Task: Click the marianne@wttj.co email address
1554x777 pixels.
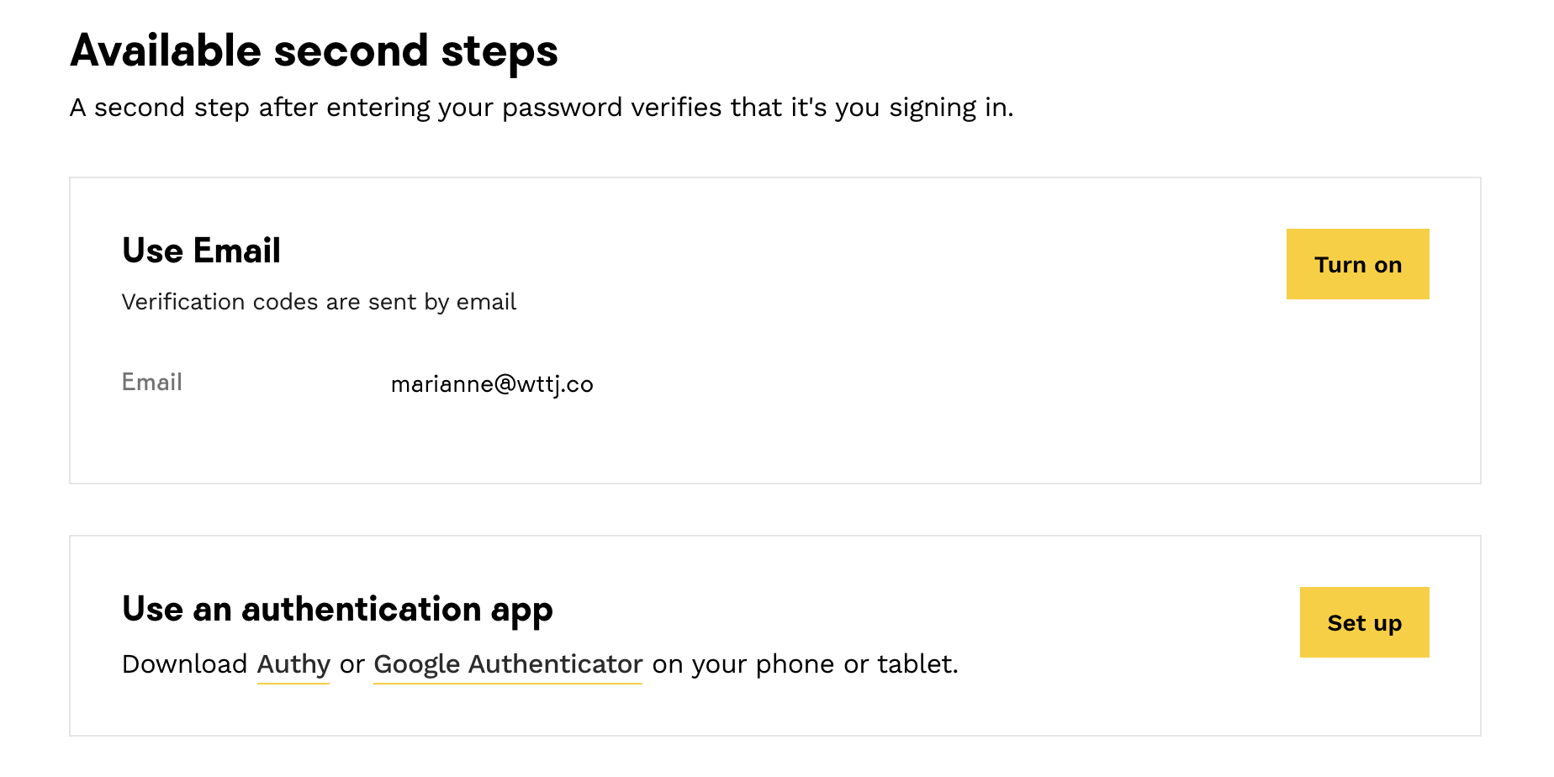Action: (x=492, y=384)
